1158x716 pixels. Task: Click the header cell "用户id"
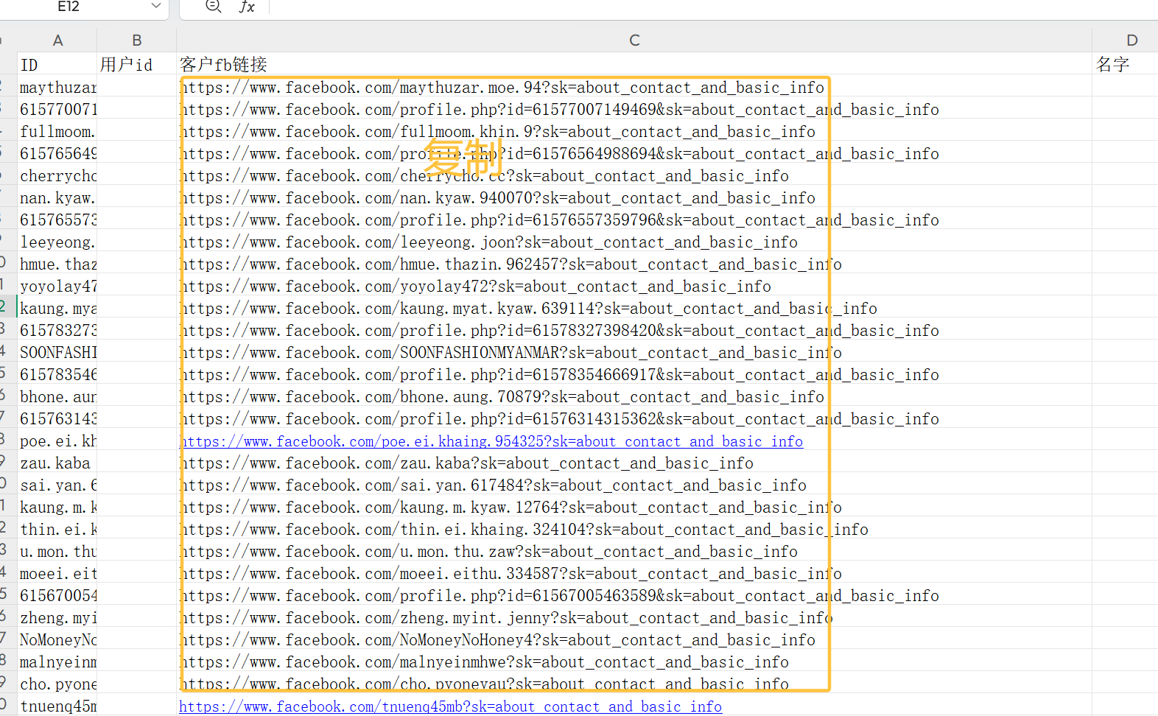tap(137, 65)
